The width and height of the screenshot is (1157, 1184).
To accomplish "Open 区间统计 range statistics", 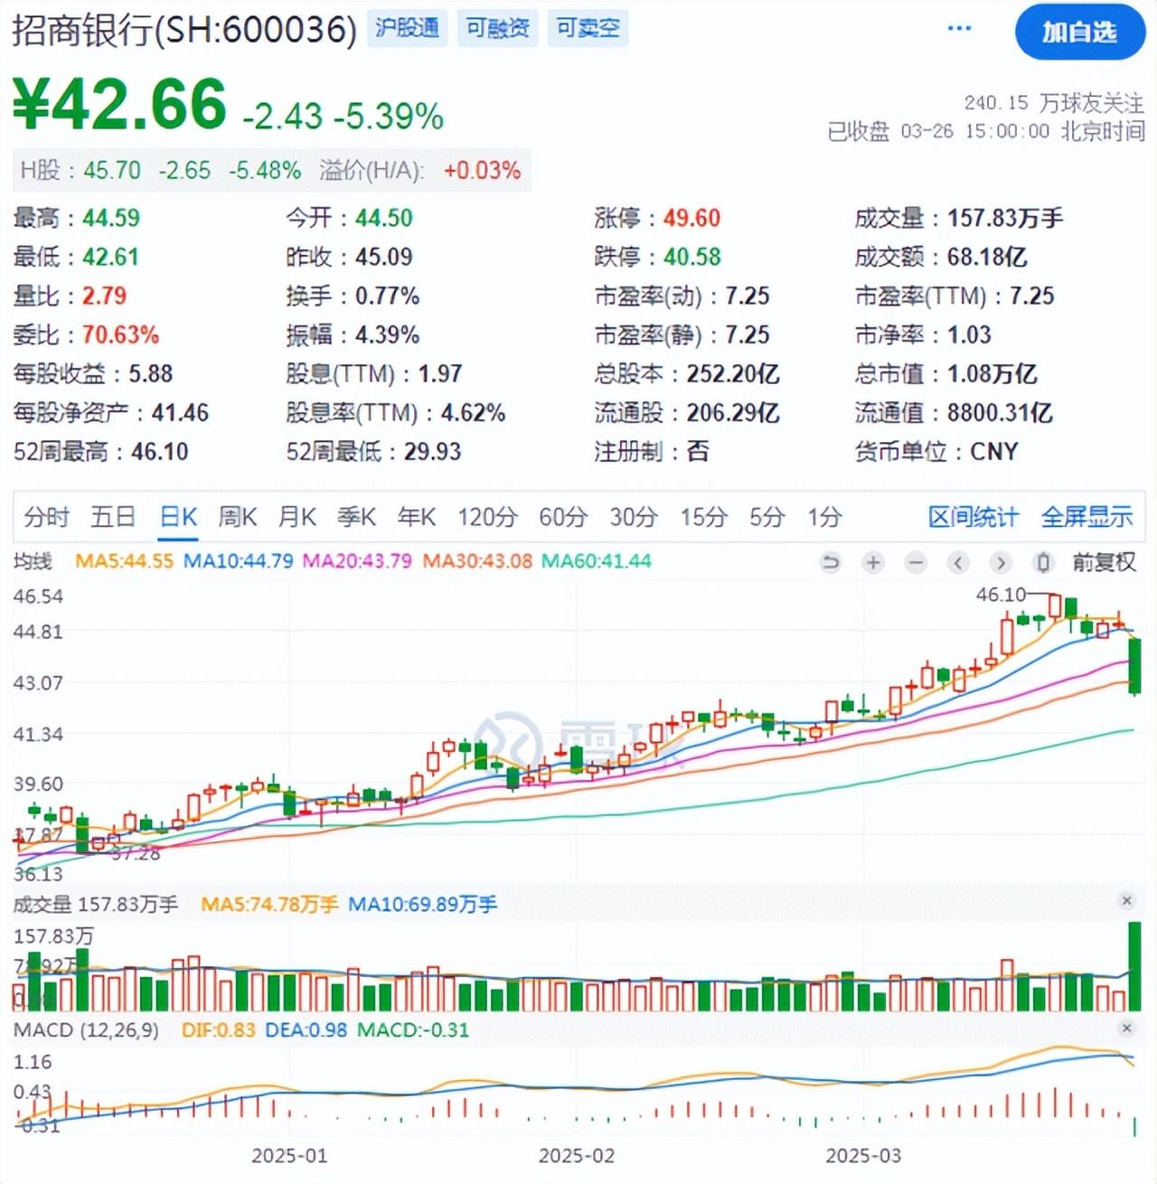I will [x=974, y=517].
